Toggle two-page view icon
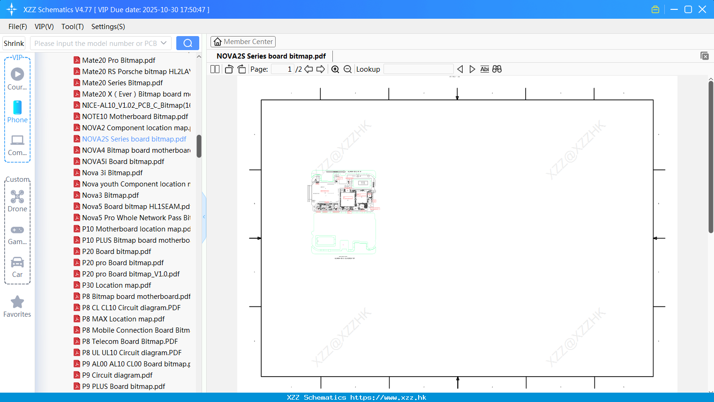 [x=215, y=69]
